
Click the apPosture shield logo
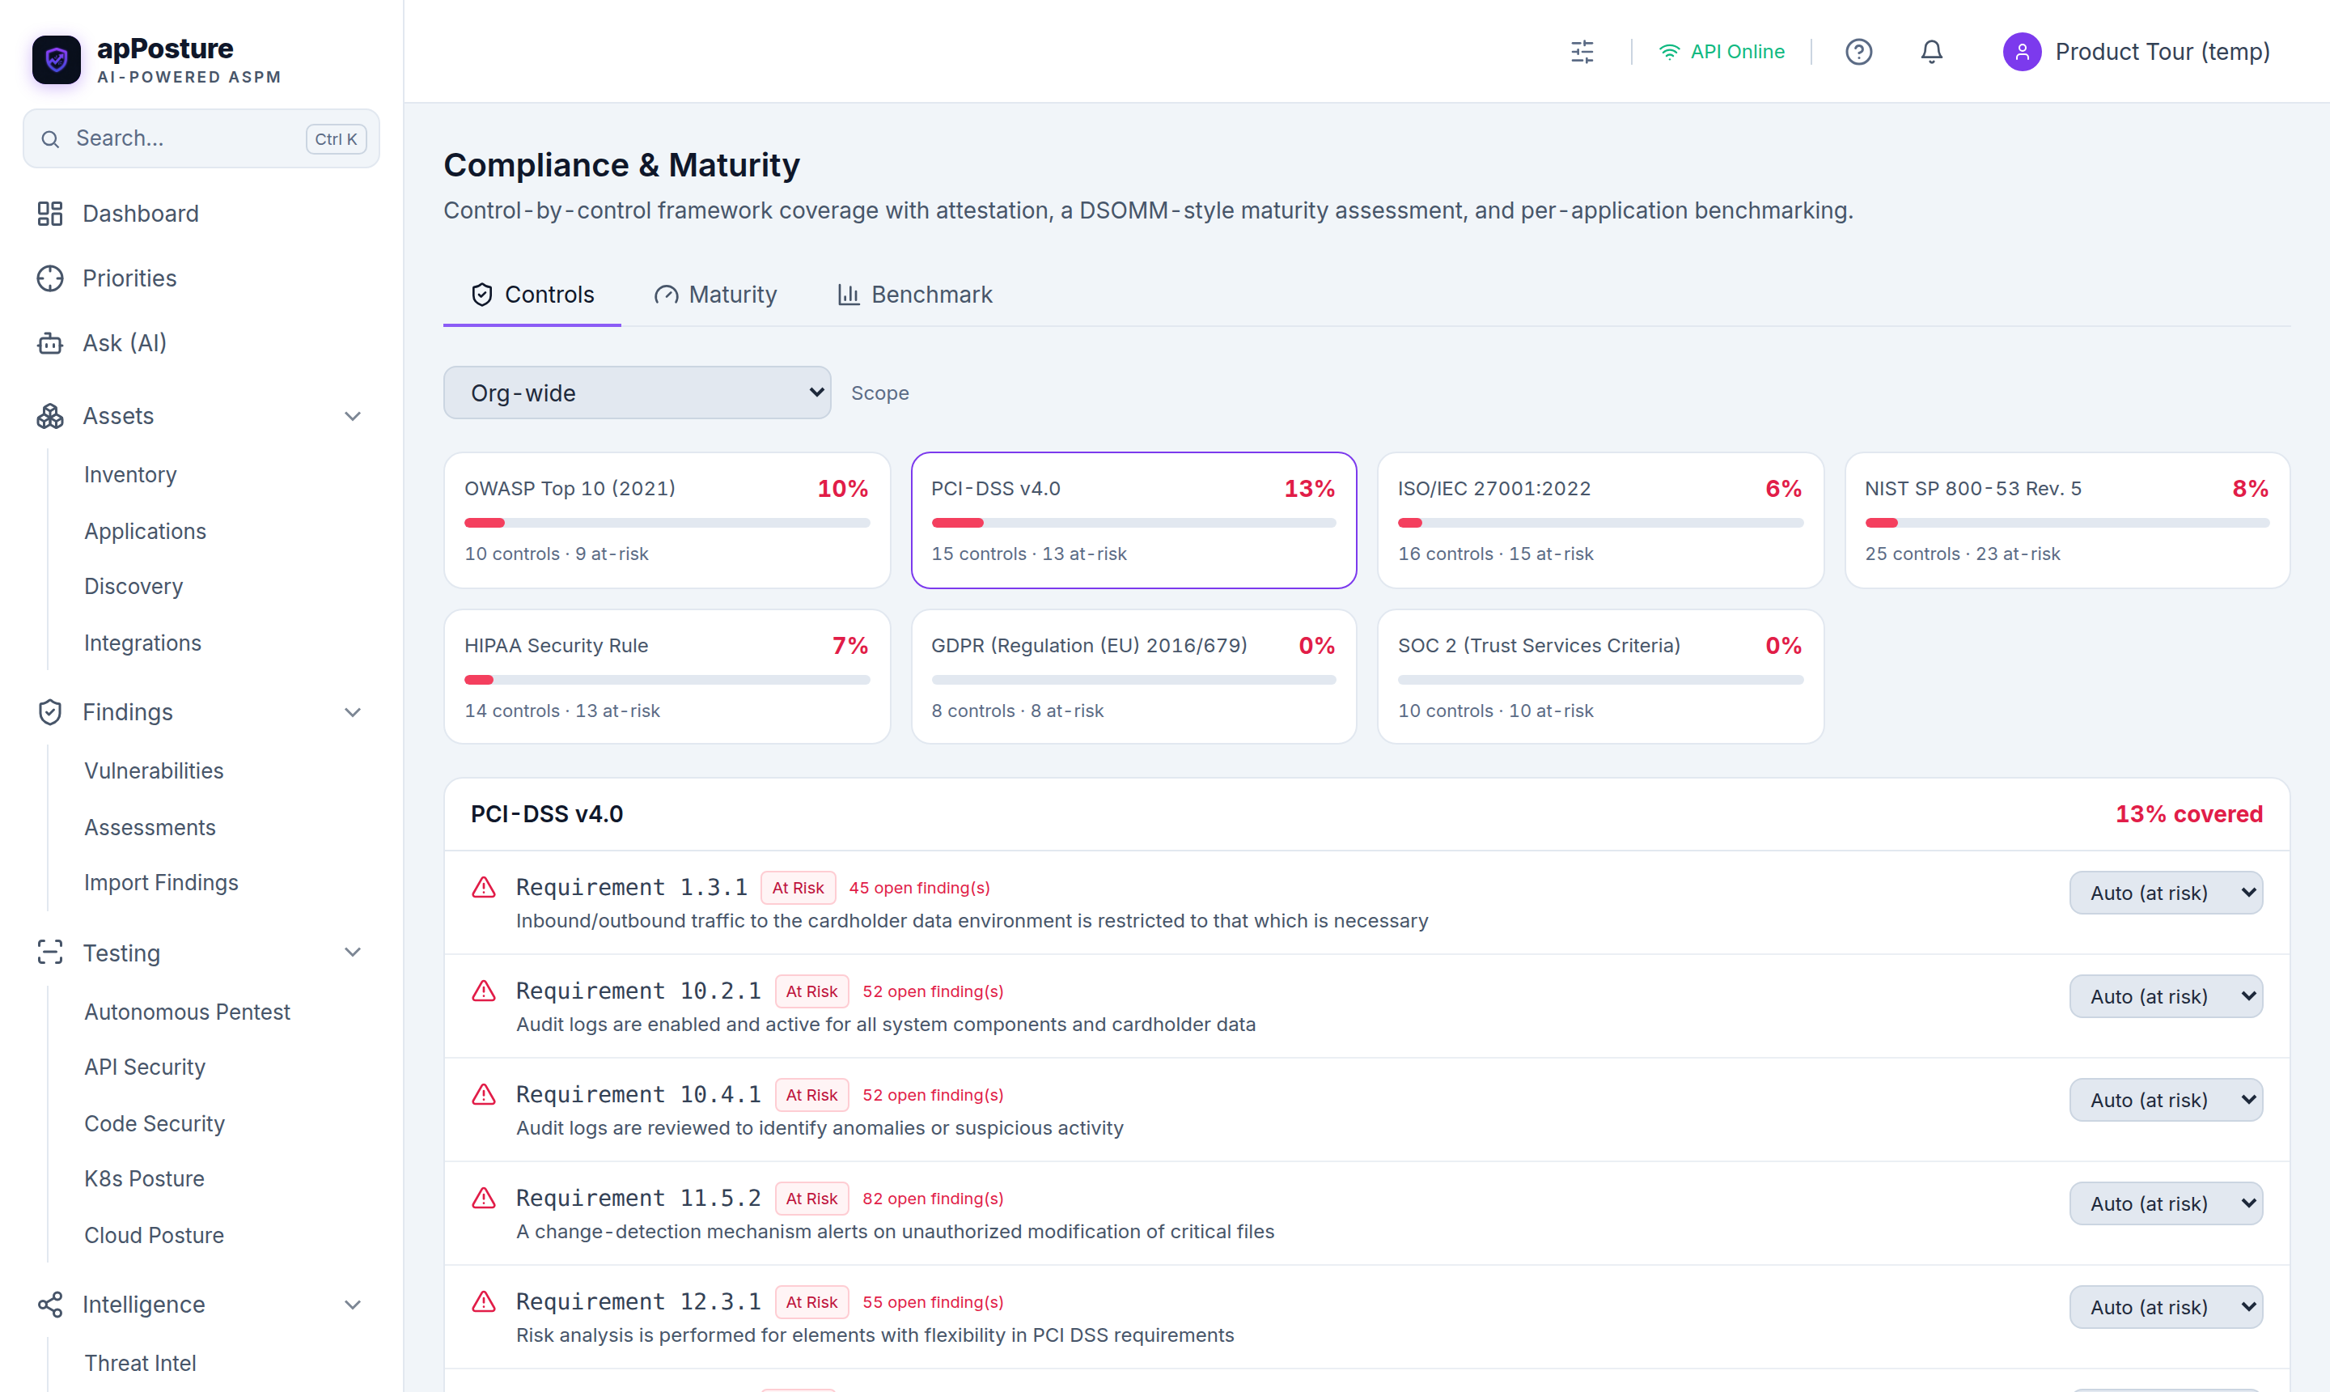57,60
